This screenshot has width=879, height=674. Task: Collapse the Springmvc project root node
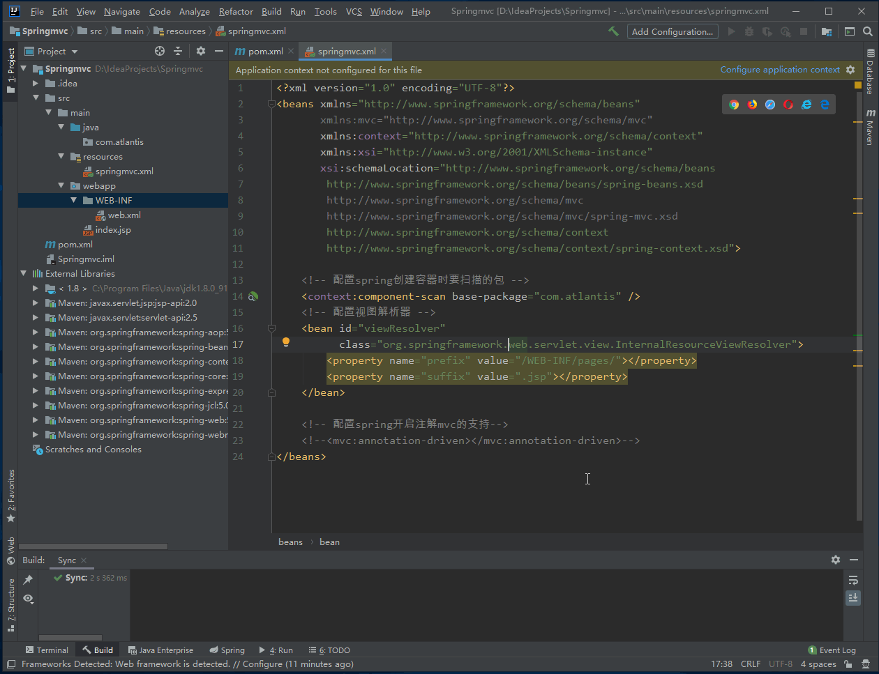click(x=24, y=68)
